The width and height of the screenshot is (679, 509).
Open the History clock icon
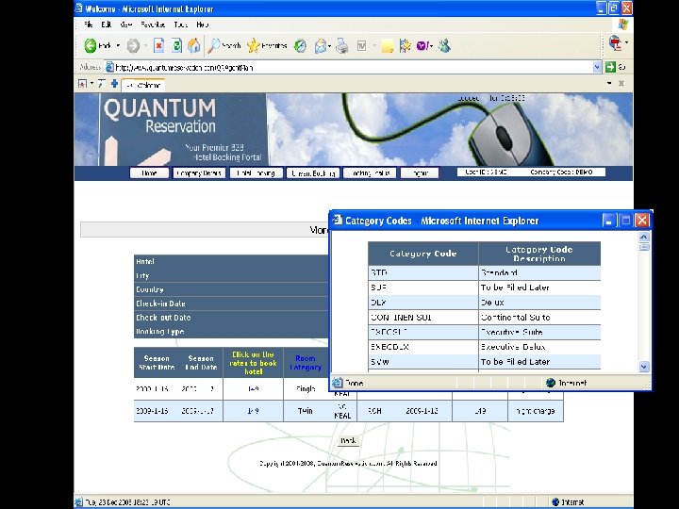(300, 45)
